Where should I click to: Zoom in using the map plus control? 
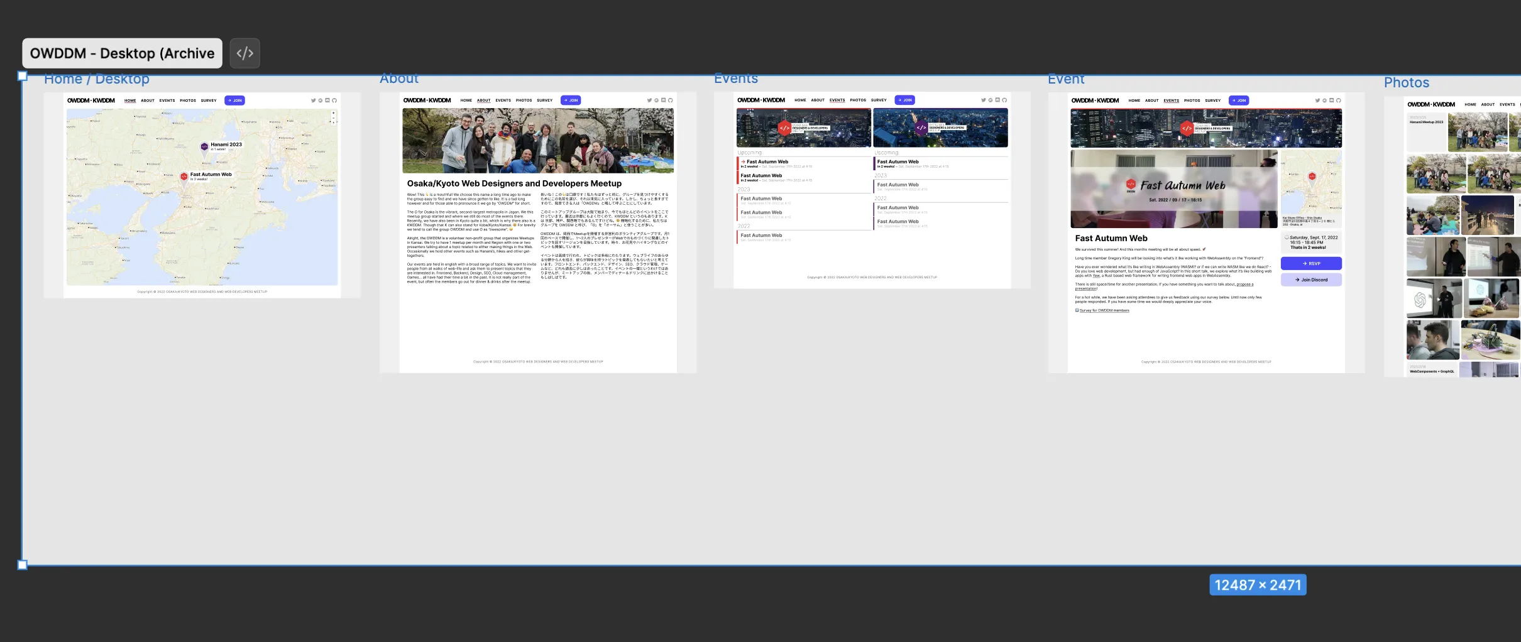[x=333, y=112]
